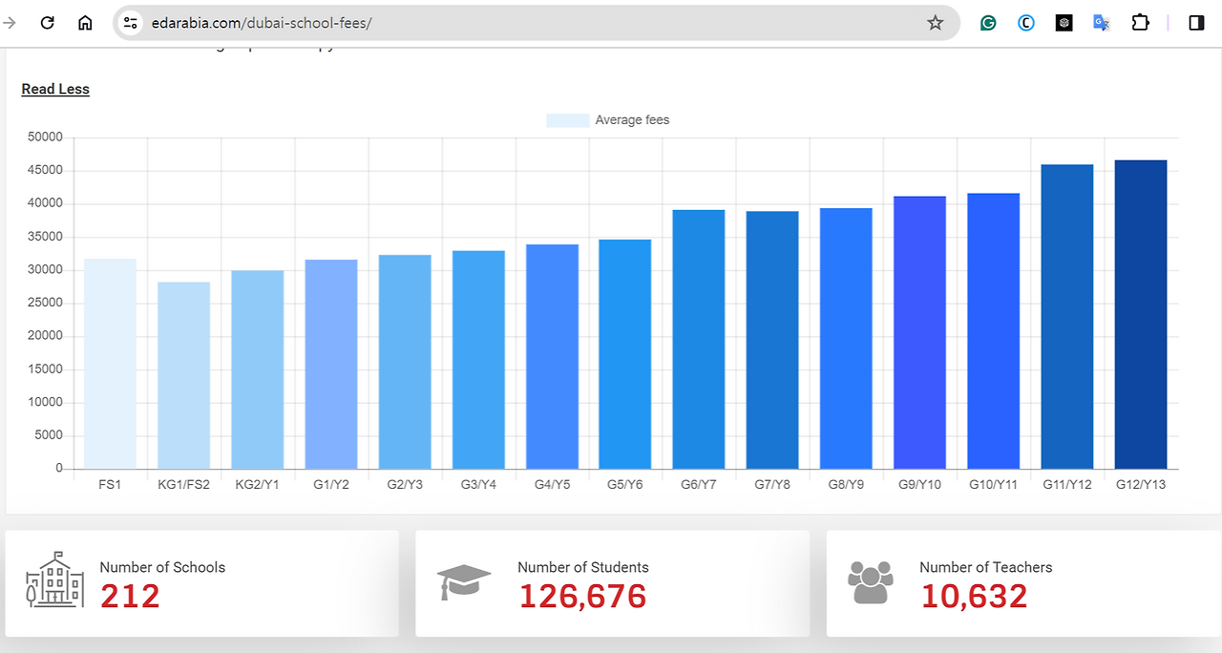
Task: Click the G5/Y6 fees bar
Action: 625,354
